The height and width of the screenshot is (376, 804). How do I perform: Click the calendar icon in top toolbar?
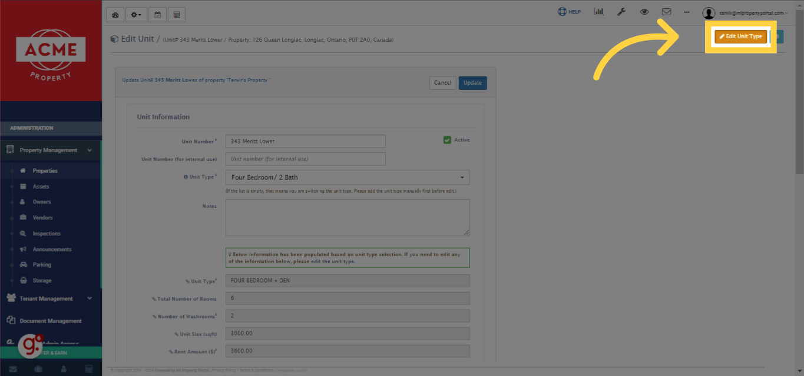[x=157, y=15]
